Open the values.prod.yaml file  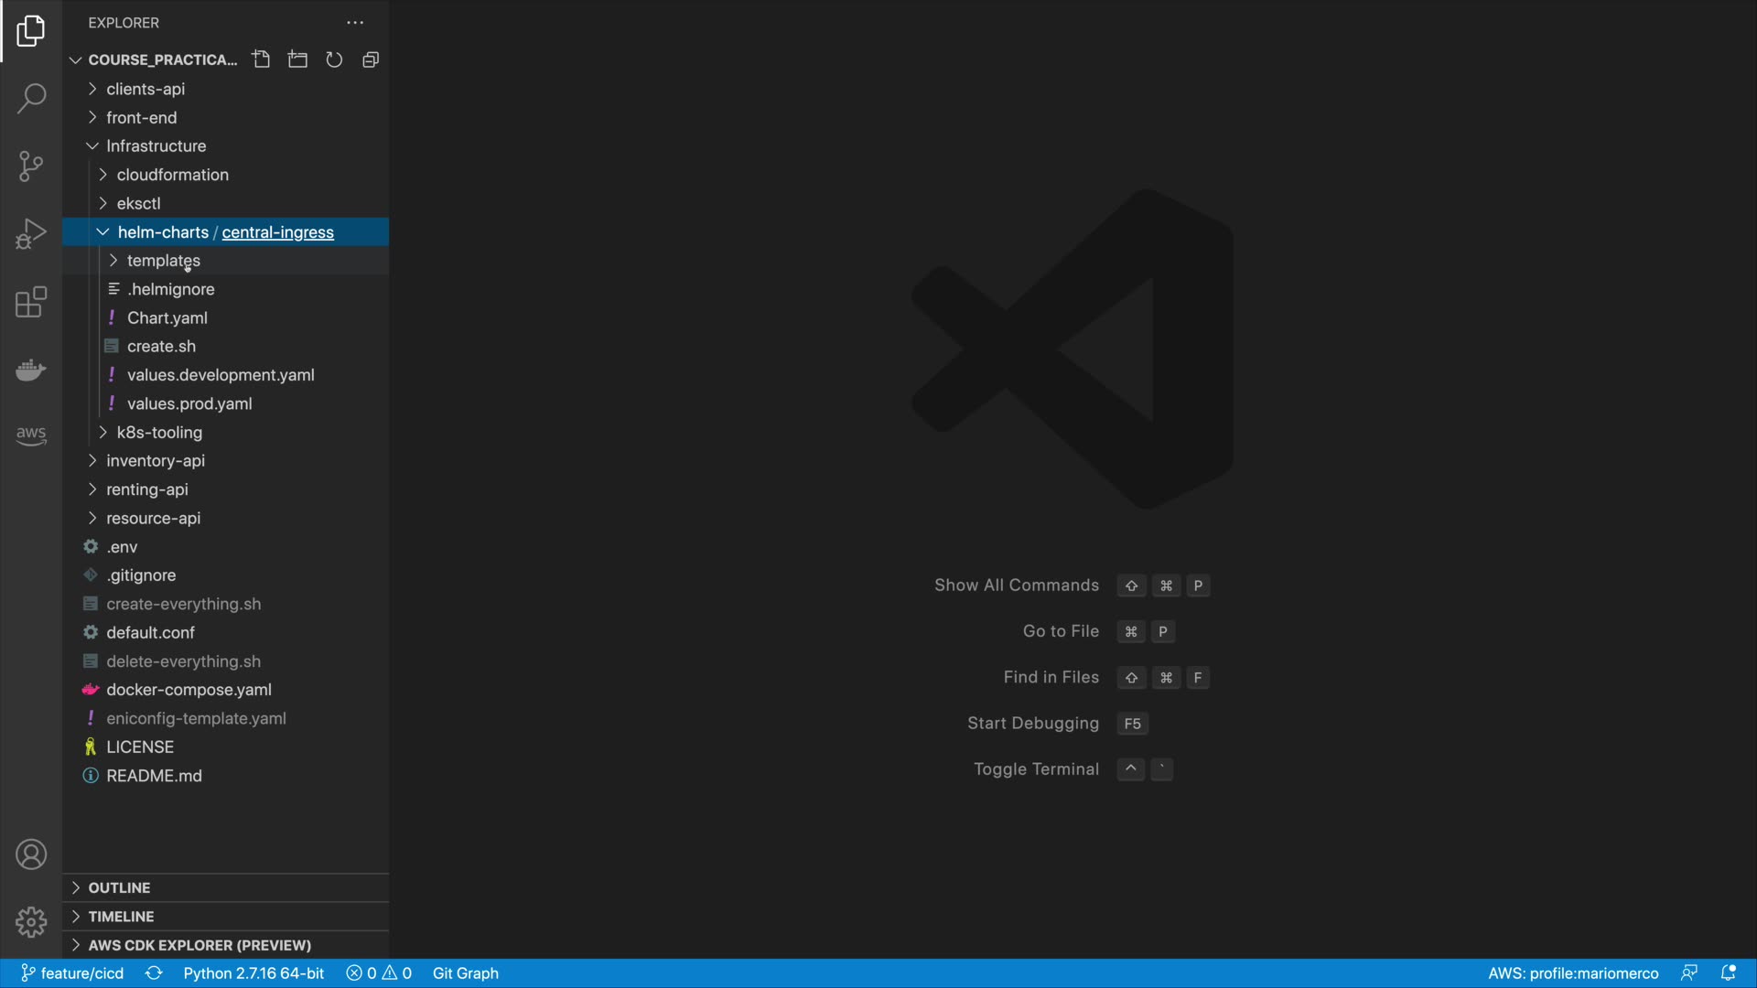tap(189, 403)
